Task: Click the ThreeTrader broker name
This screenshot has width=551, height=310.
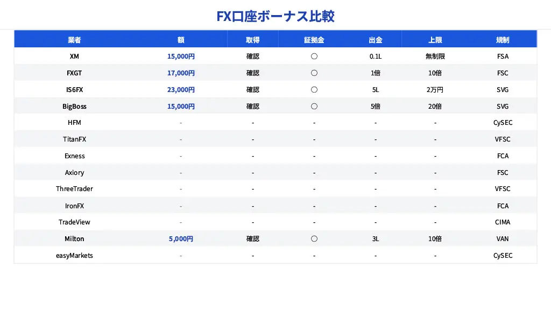Action: (74, 189)
